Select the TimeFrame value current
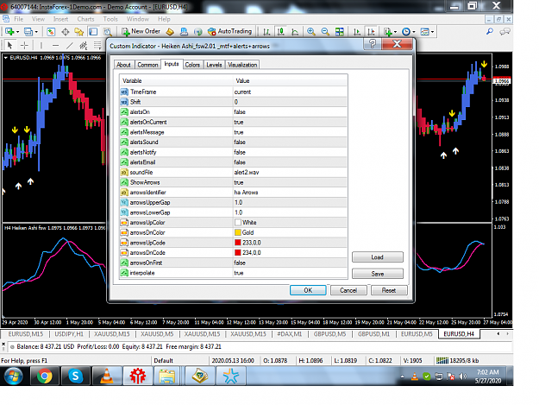 coord(242,92)
